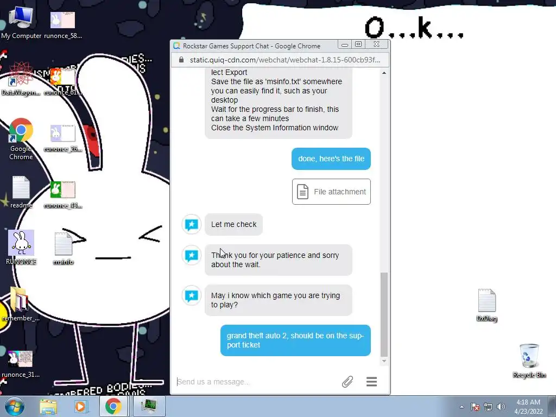
Task: Open the runonce_31 desktop file
Action: pos(21,363)
